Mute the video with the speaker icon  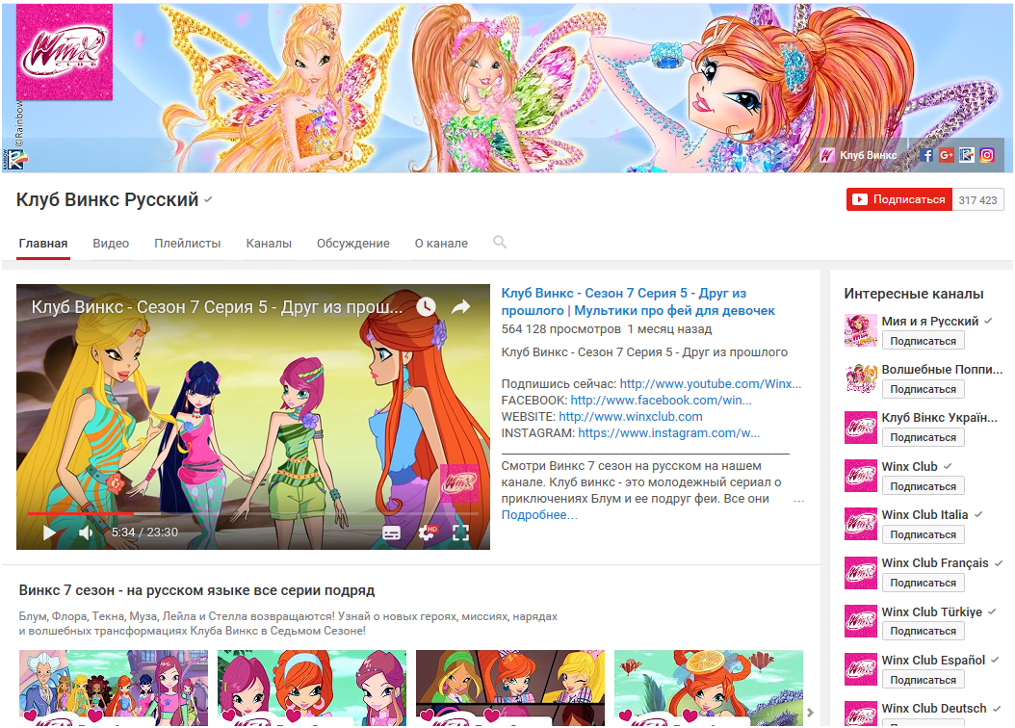[86, 533]
